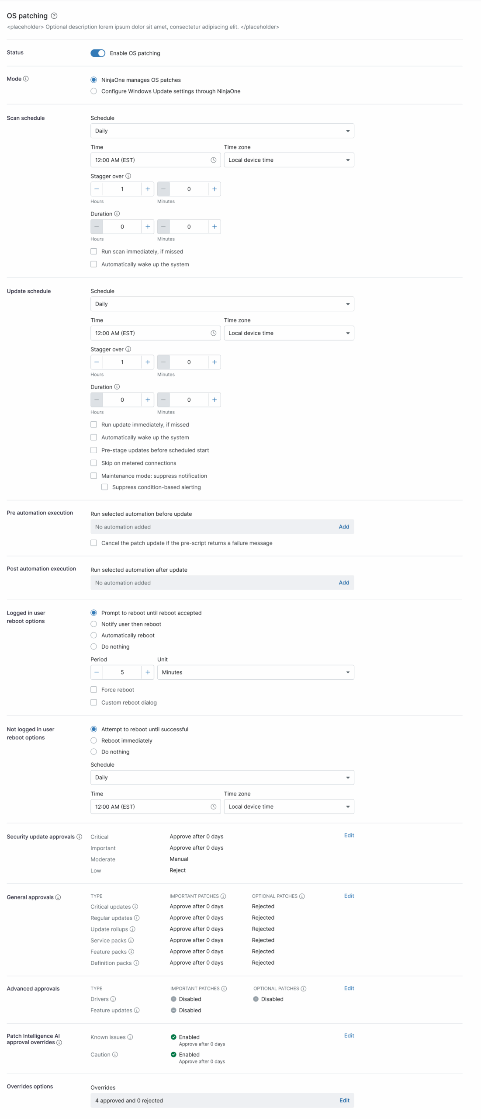Edit the Overrides options entry
The height and width of the screenshot is (1119, 481).
pyautogui.click(x=344, y=1100)
